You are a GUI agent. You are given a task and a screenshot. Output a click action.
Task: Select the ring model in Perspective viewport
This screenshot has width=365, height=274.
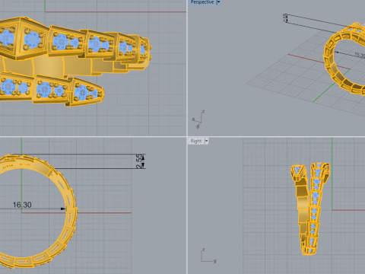tap(344, 59)
